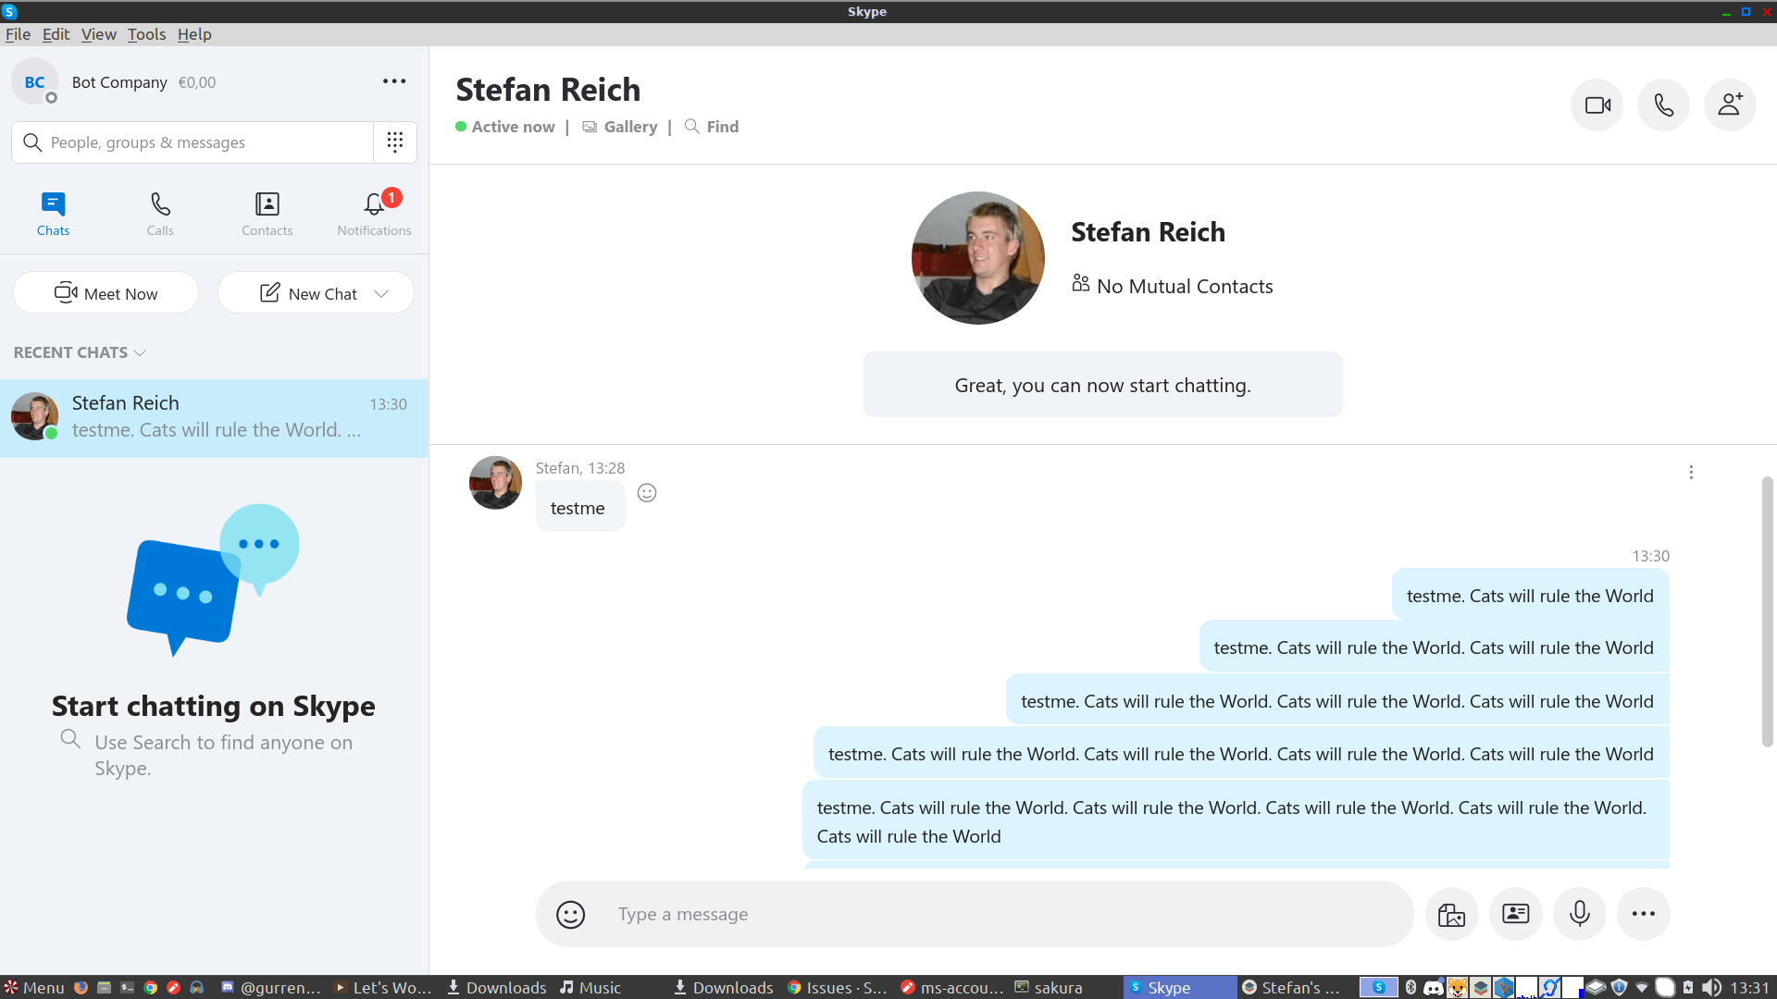Expand New Chat dropdown arrow
1777x999 pixels.
click(x=381, y=293)
